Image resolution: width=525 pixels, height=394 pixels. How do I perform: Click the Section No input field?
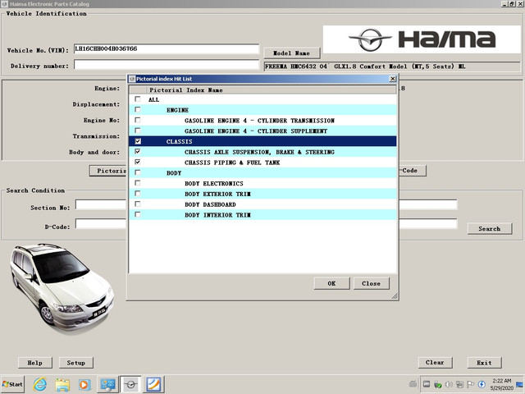(x=101, y=204)
